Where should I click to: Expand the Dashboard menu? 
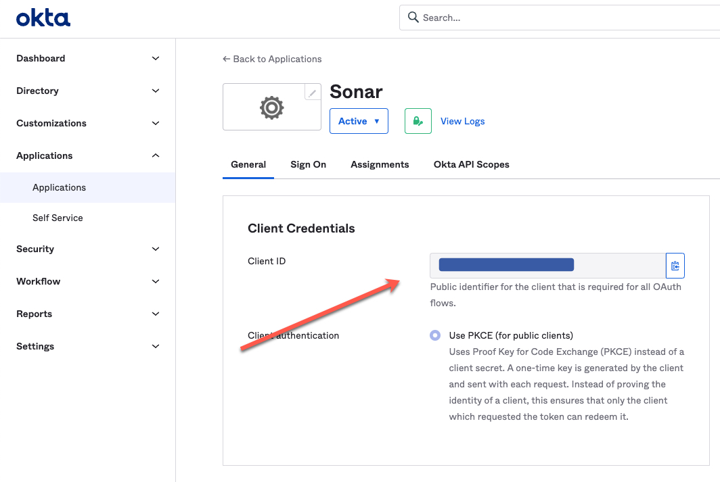point(88,58)
